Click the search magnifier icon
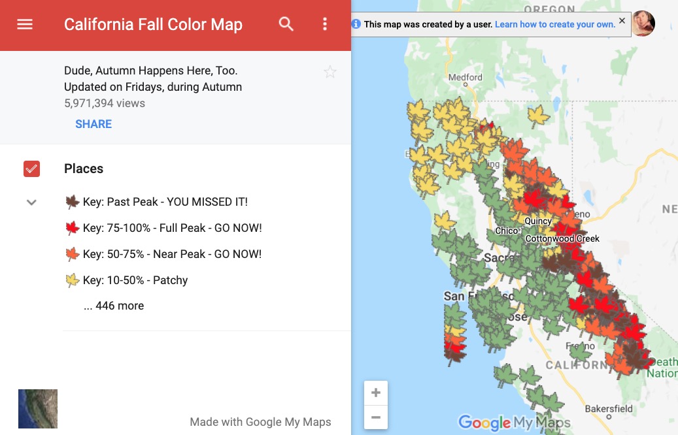The image size is (678, 435). coord(286,24)
